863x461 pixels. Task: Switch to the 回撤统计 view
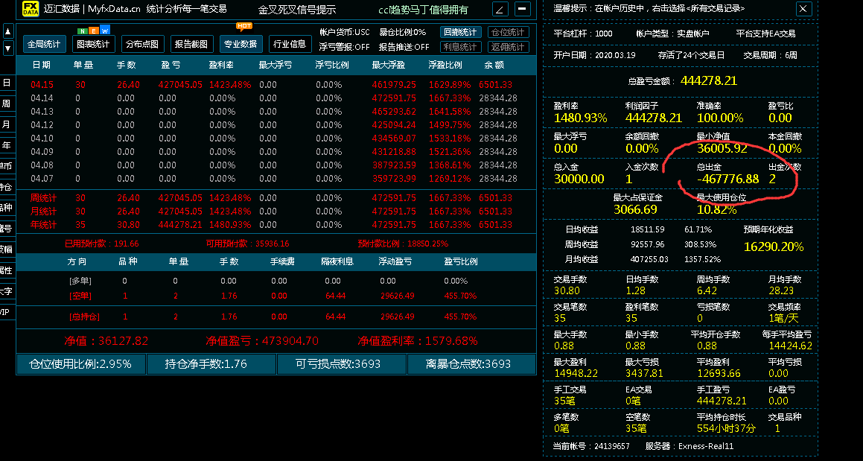point(459,32)
